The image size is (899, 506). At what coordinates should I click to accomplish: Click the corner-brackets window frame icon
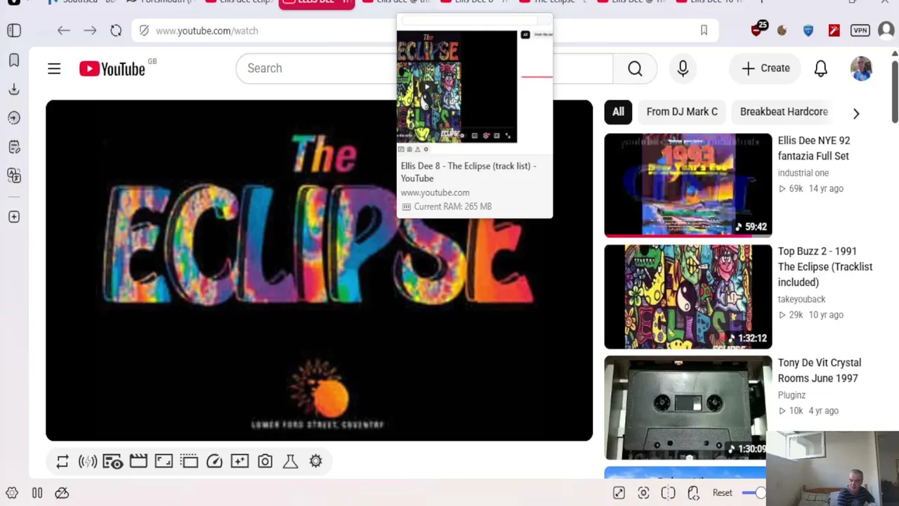(x=164, y=461)
